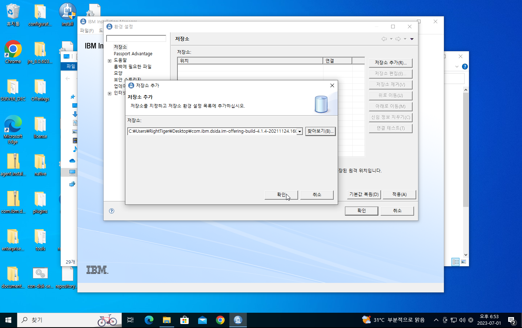Open Microsoft Edge desktop shortcut
The width and height of the screenshot is (522, 328).
pos(13,129)
